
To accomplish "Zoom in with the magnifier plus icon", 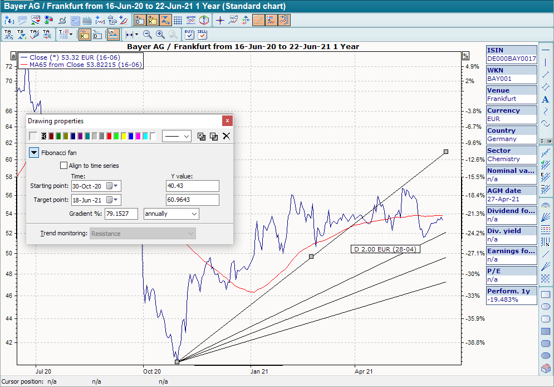I will click(x=160, y=35).
